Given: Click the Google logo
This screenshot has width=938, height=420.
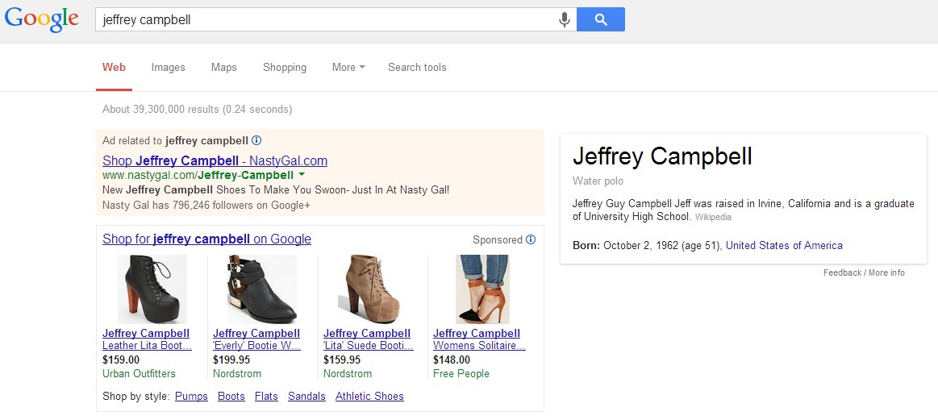Looking at the screenshot, I should [x=41, y=19].
